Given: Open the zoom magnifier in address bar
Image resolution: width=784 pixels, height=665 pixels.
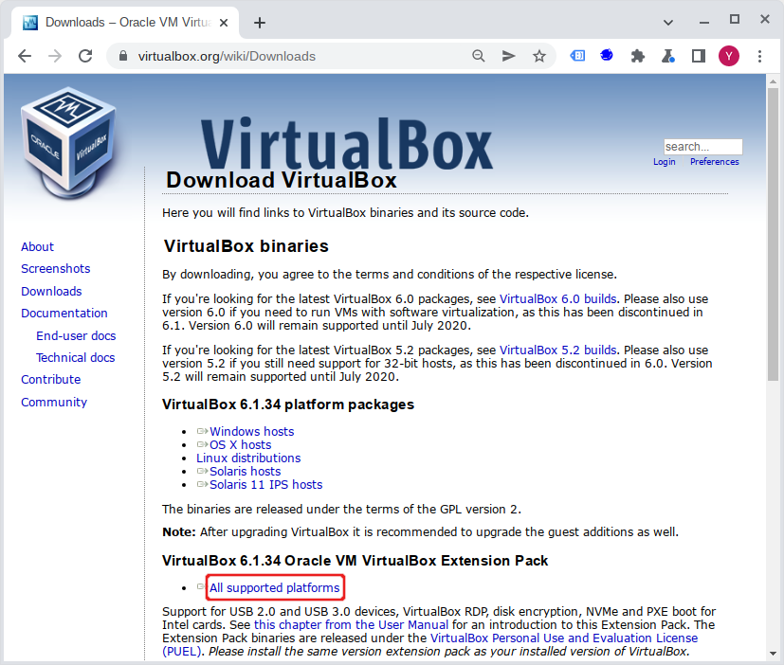Looking at the screenshot, I should (479, 56).
